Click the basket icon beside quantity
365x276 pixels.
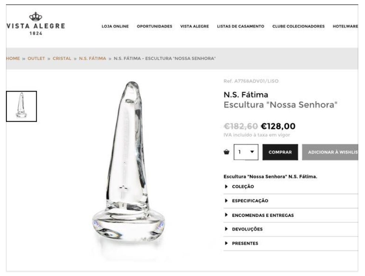click(227, 152)
